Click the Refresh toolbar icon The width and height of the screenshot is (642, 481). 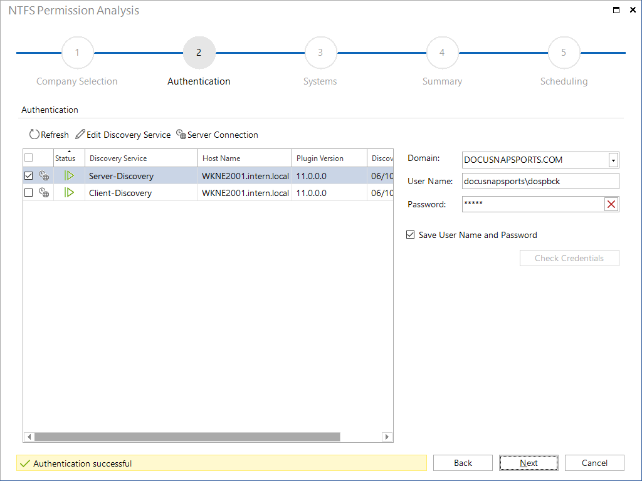click(34, 134)
